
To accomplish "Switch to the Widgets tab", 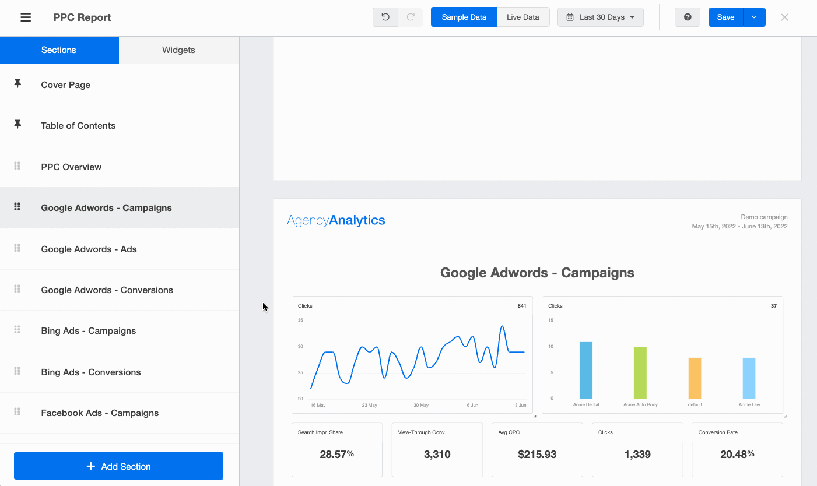I will pos(178,50).
